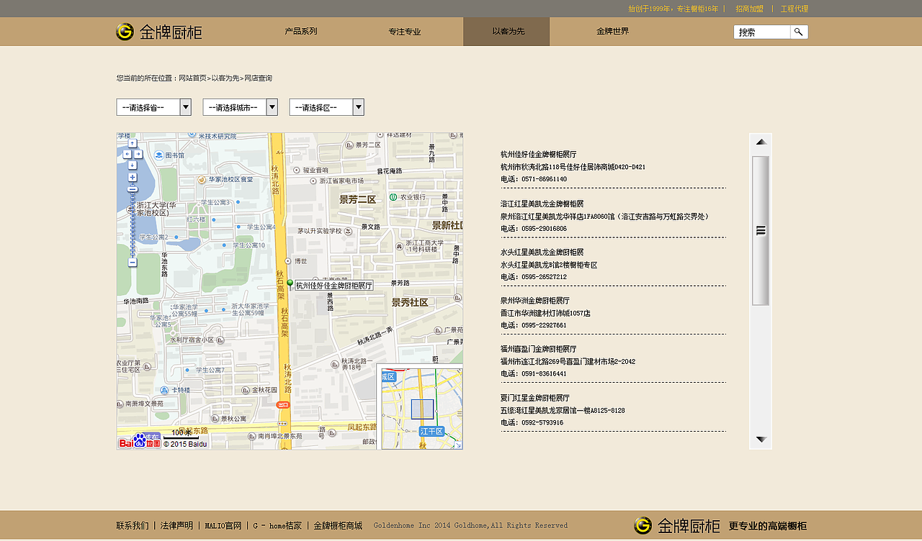The width and height of the screenshot is (922, 541).
Task: Click the 农业银行 bank icon on map
Action: pos(393,196)
